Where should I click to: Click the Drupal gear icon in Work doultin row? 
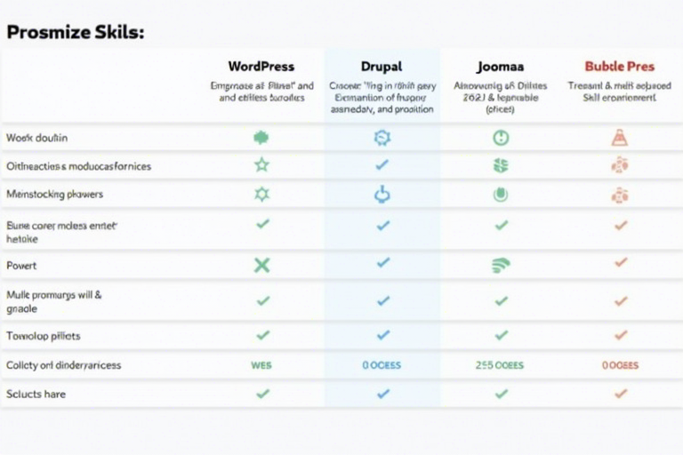[382, 138]
